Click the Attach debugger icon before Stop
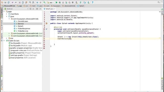Viewport: 164px width, 92px height. pyautogui.click(x=69, y=2)
